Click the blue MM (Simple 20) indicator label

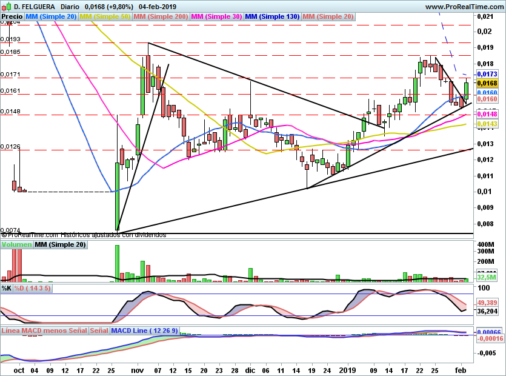52,16
